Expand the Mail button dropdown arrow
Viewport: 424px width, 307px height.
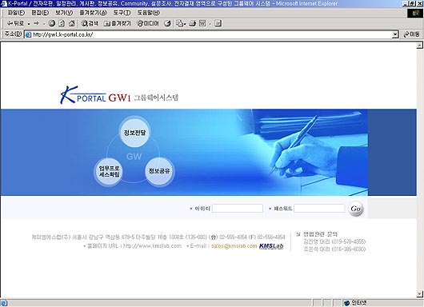[185, 24]
